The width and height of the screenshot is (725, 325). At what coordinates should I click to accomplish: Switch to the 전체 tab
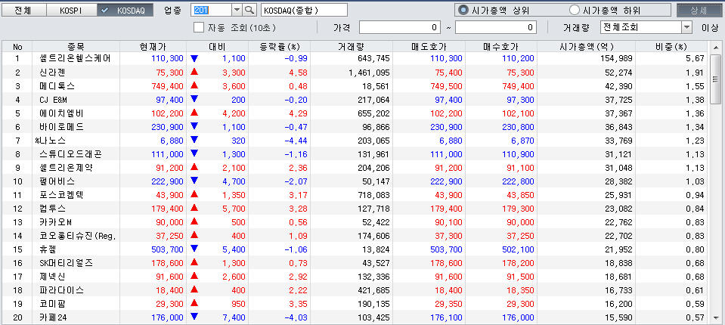point(23,10)
